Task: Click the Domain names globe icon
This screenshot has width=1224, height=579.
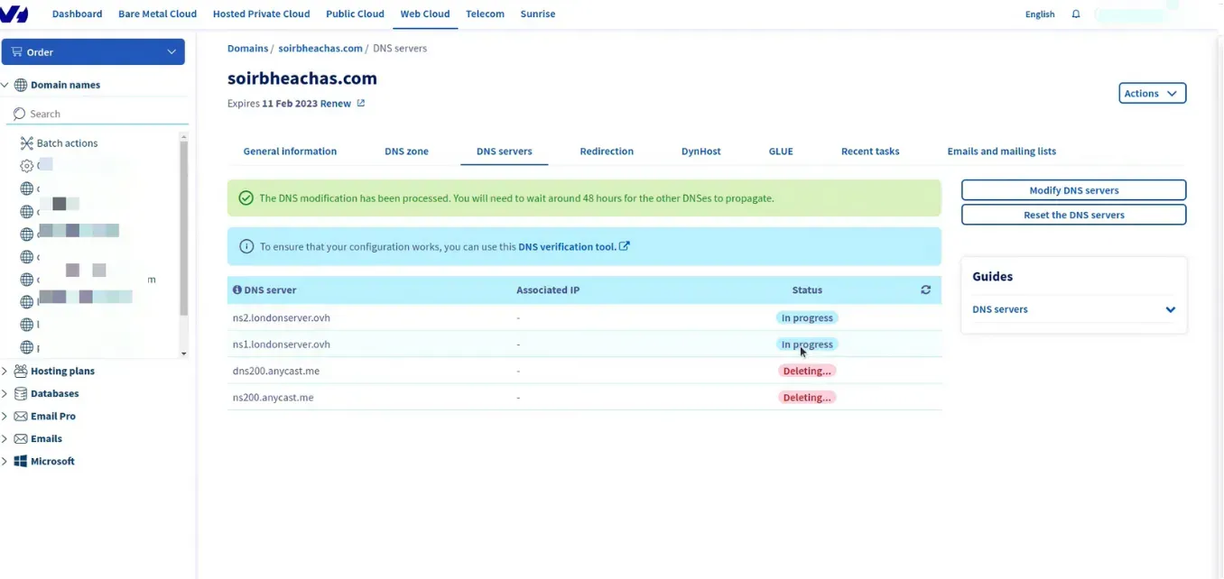Action: tap(20, 85)
